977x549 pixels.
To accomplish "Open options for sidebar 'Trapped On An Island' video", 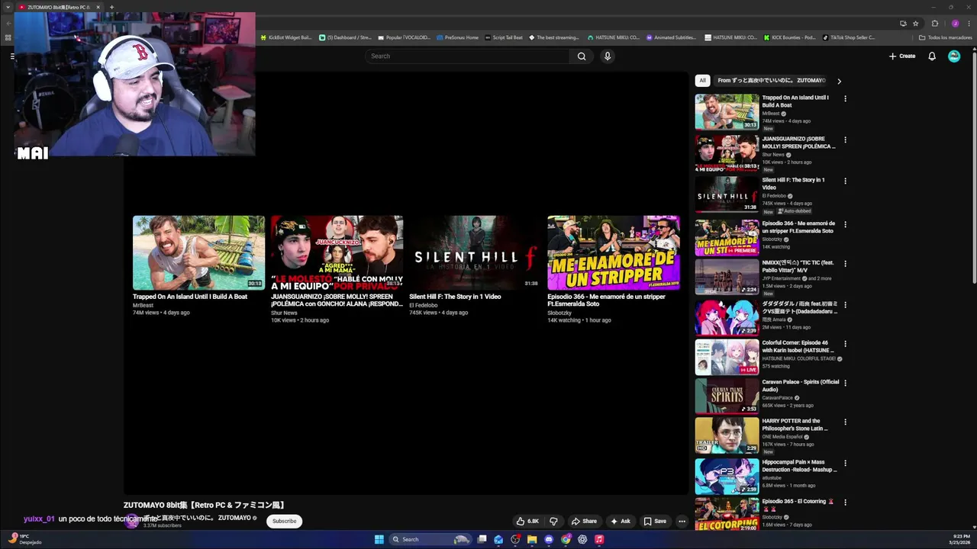I will [x=845, y=98].
